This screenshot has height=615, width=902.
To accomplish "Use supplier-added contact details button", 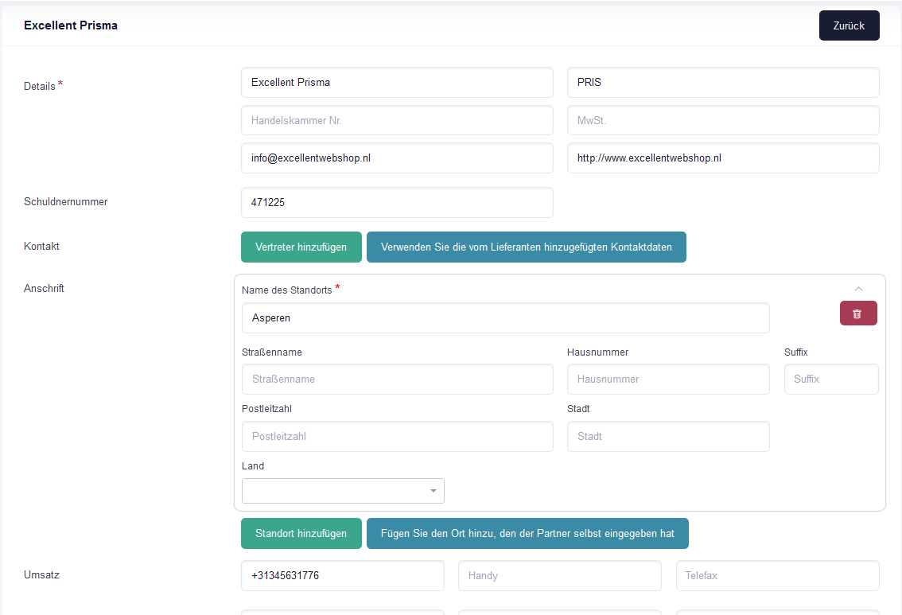I will (527, 247).
